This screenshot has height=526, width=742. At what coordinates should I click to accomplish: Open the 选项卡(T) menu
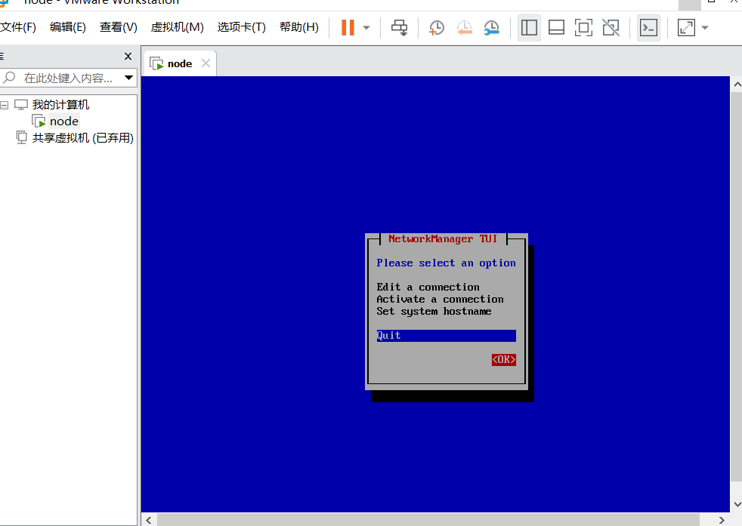241,27
